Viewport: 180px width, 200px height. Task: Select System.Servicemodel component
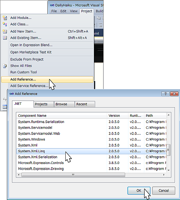(91, 128)
